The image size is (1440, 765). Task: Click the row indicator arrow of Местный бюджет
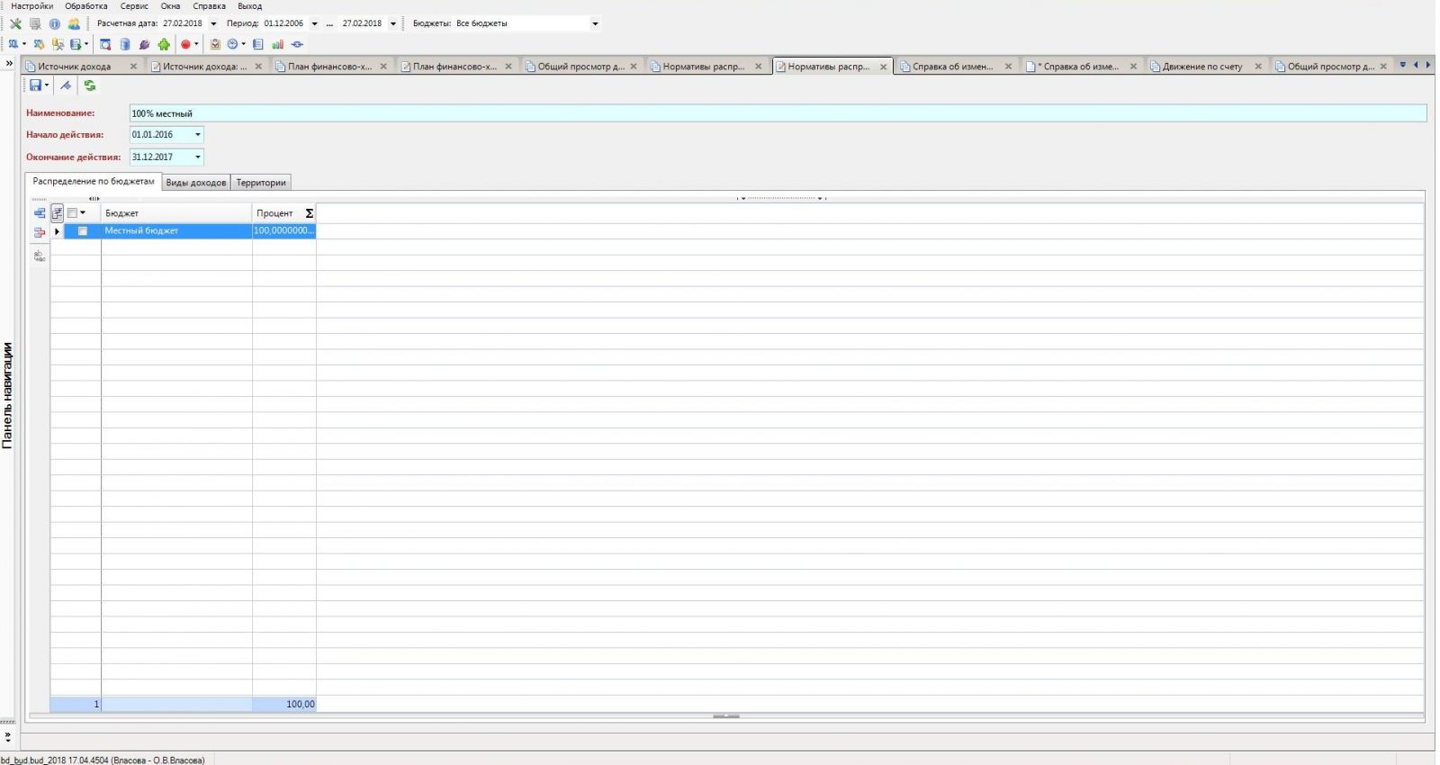point(57,231)
